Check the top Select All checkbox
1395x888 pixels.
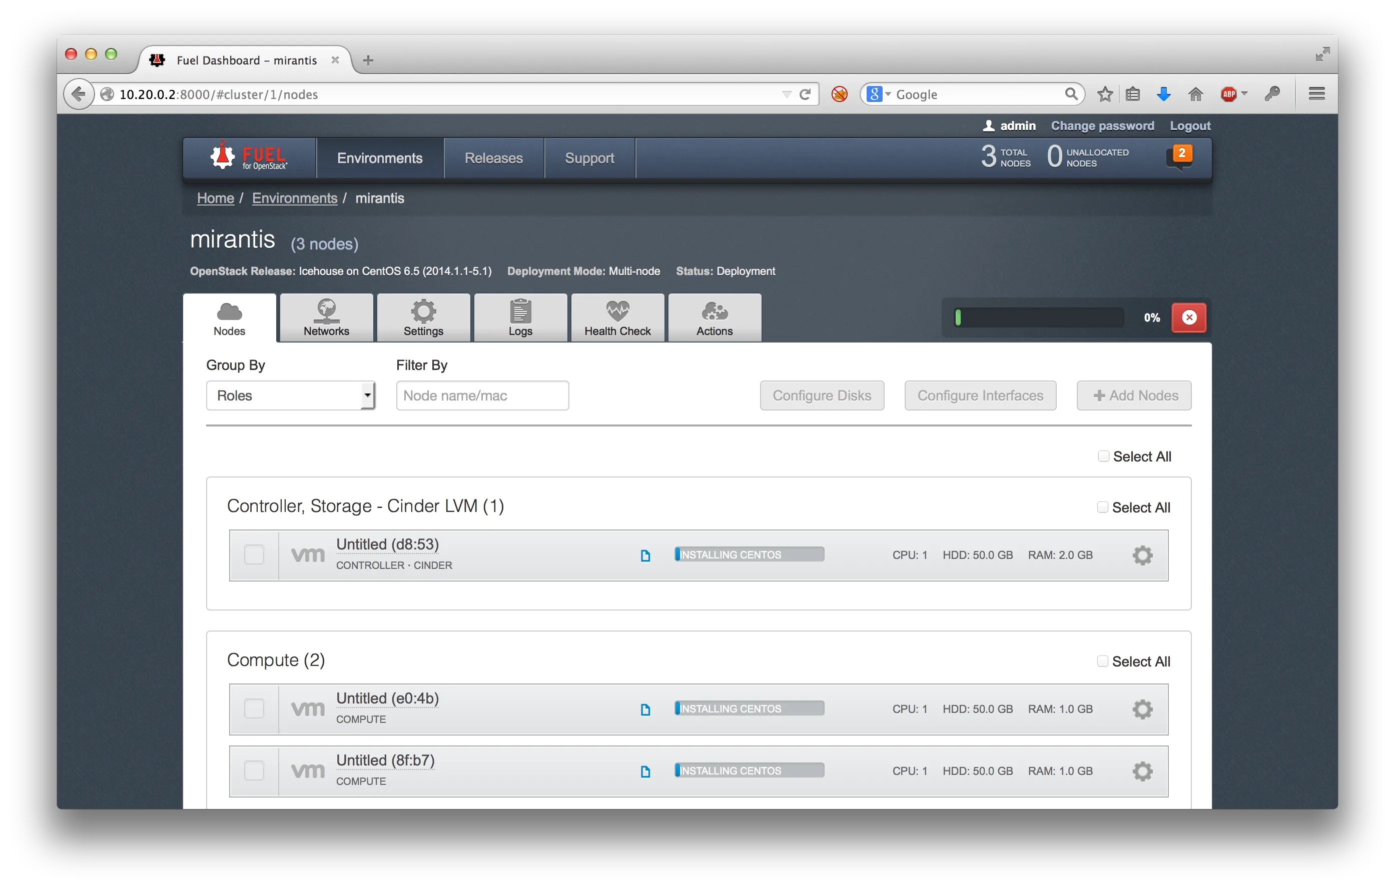coord(1104,456)
